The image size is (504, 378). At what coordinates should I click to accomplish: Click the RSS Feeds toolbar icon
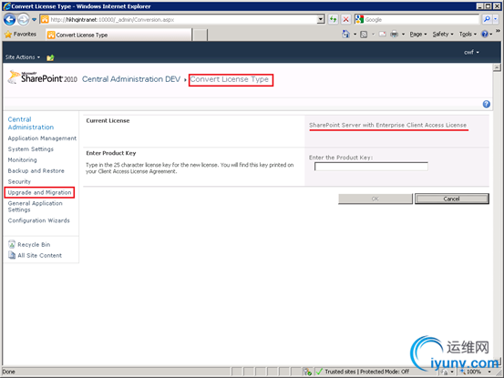click(x=364, y=34)
